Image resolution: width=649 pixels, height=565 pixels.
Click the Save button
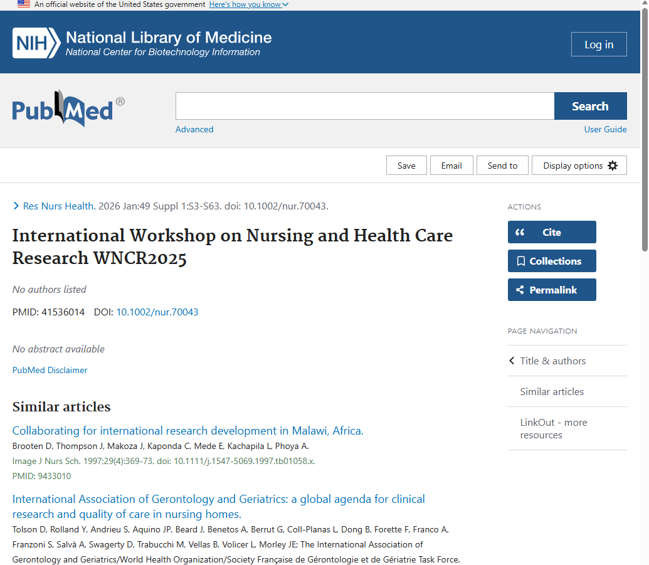pyautogui.click(x=406, y=166)
